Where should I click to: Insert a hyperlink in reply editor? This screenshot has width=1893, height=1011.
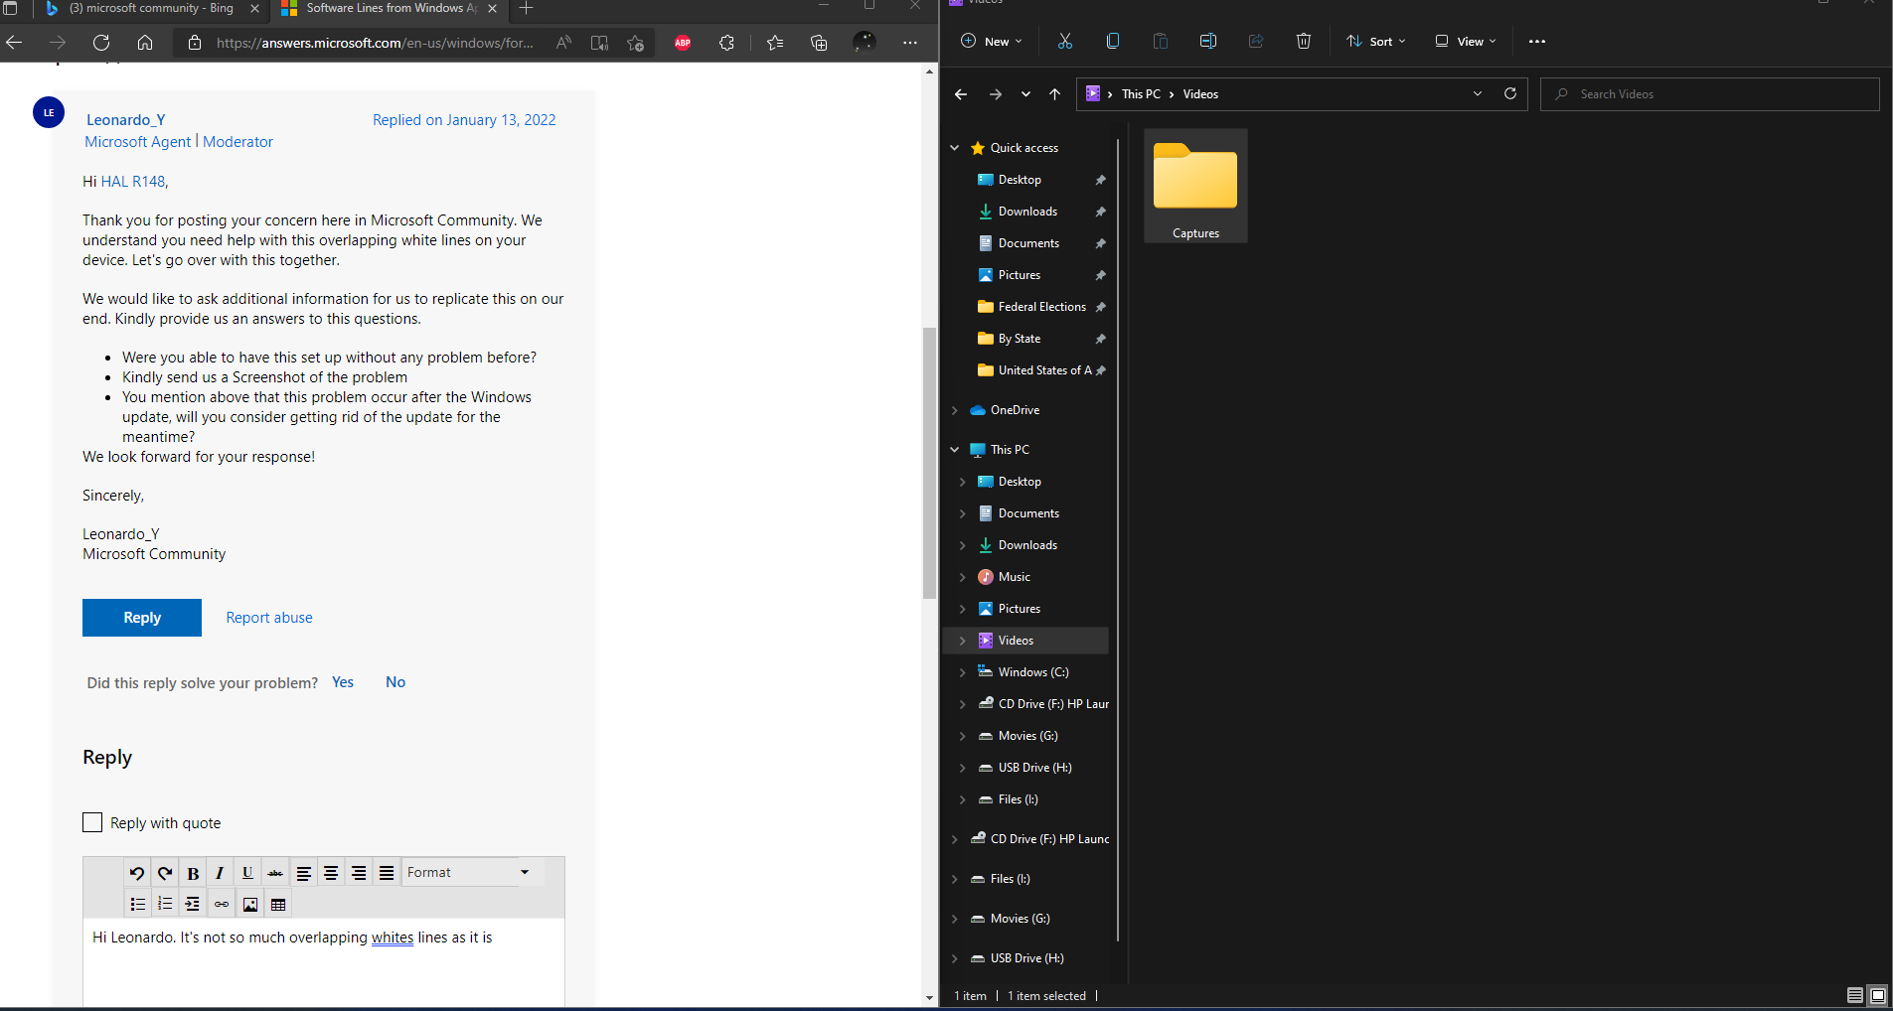point(222,904)
